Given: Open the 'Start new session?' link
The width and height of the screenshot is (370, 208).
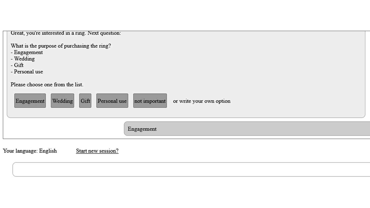Looking at the screenshot, I should tap(97, 151).
